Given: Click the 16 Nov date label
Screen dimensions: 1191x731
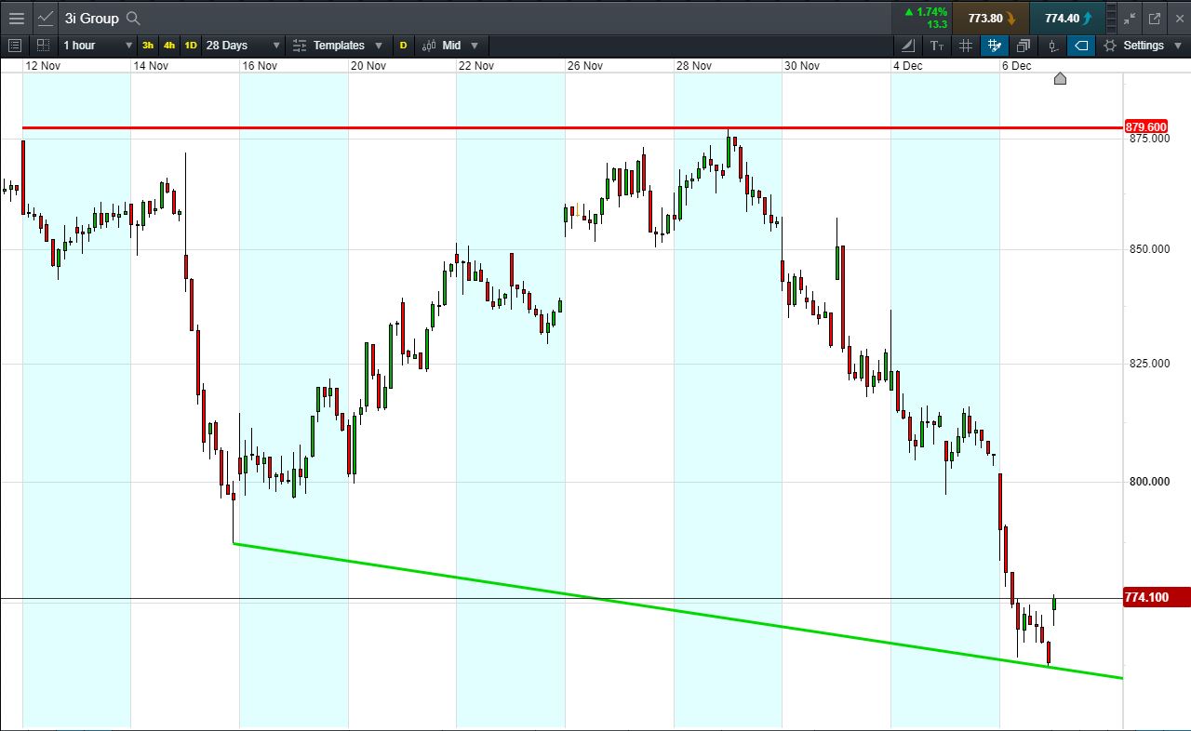Looking at the screenshot, I should pos(261,66).
